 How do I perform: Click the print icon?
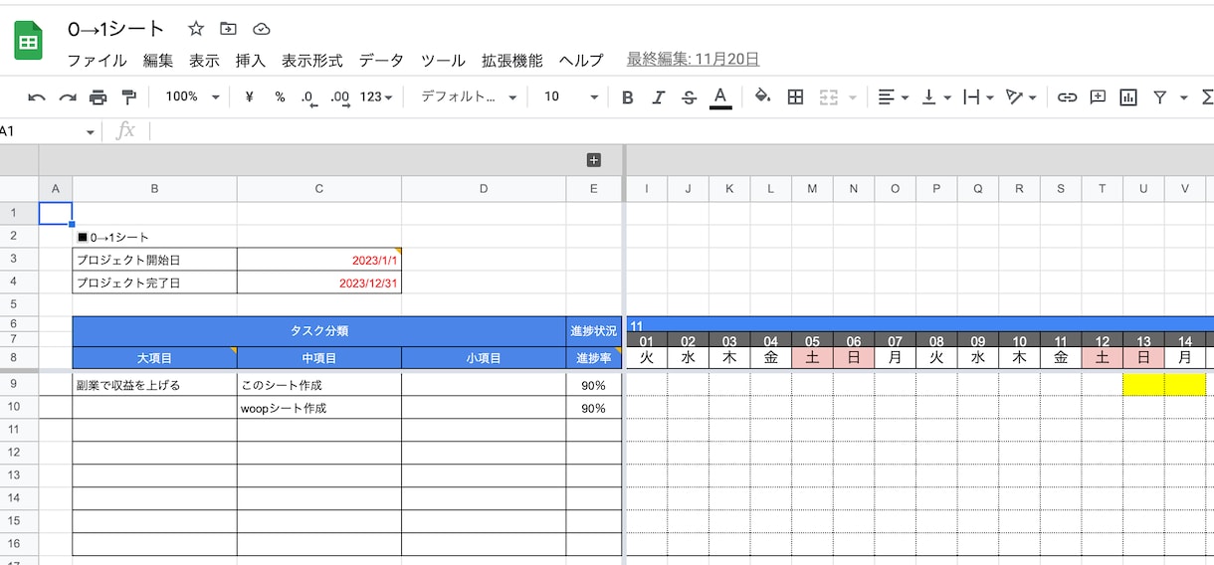point(98,96)
